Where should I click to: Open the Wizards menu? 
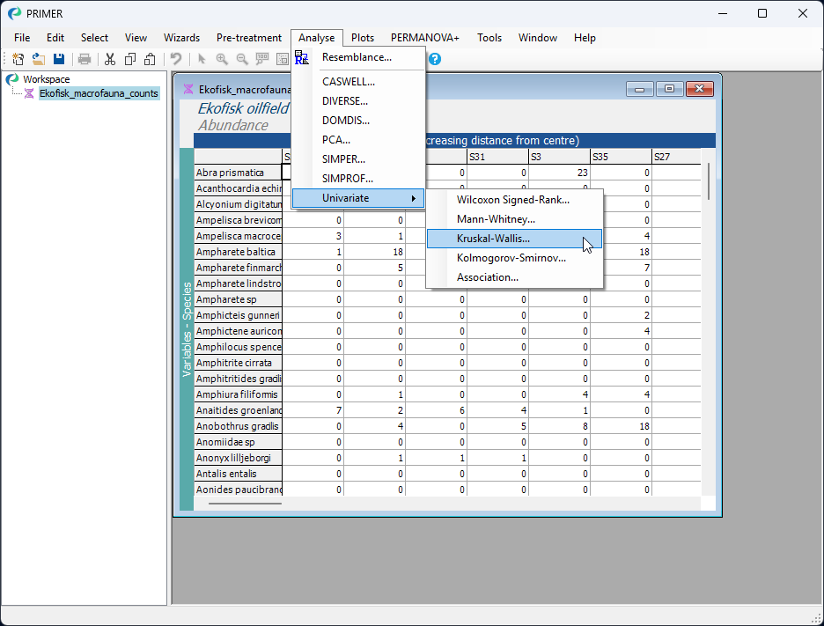point(181,38)
